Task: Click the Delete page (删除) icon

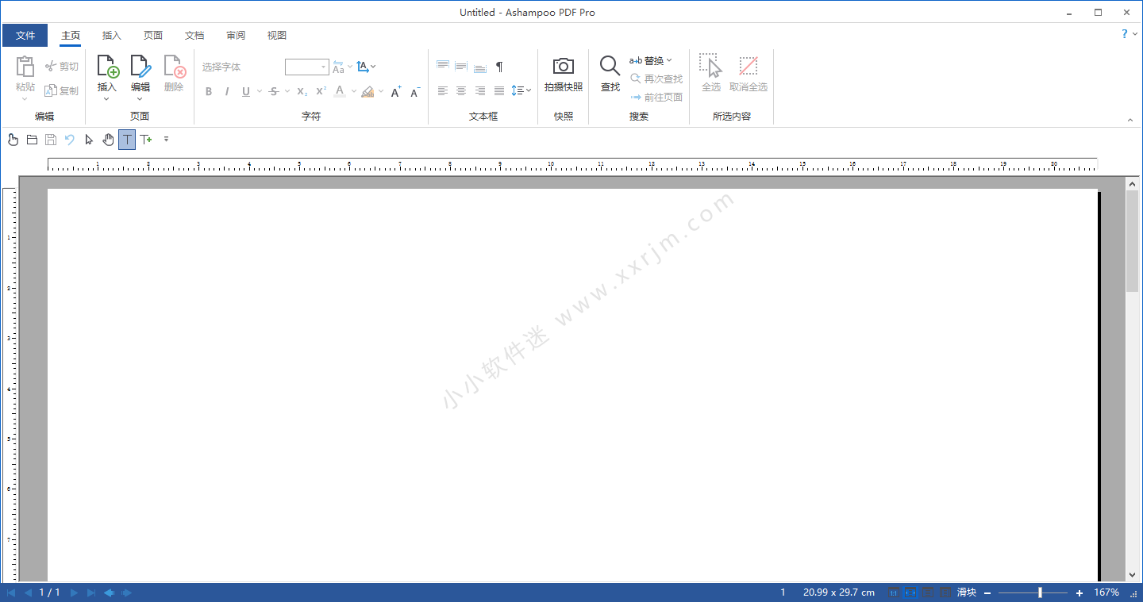Action: [x=174, y=66]
